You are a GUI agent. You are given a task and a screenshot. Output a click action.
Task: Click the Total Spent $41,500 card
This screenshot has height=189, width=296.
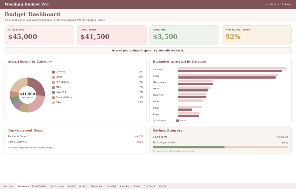(112, 35)
